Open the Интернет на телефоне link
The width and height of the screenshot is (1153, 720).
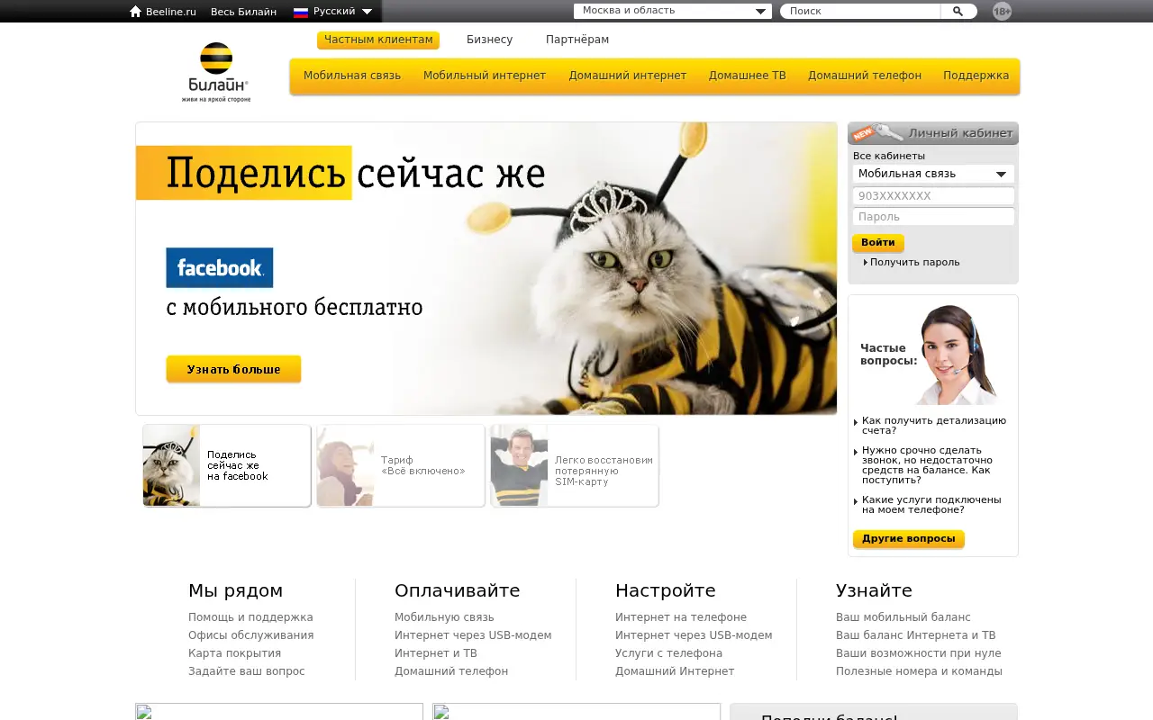[x=681, y=617]
